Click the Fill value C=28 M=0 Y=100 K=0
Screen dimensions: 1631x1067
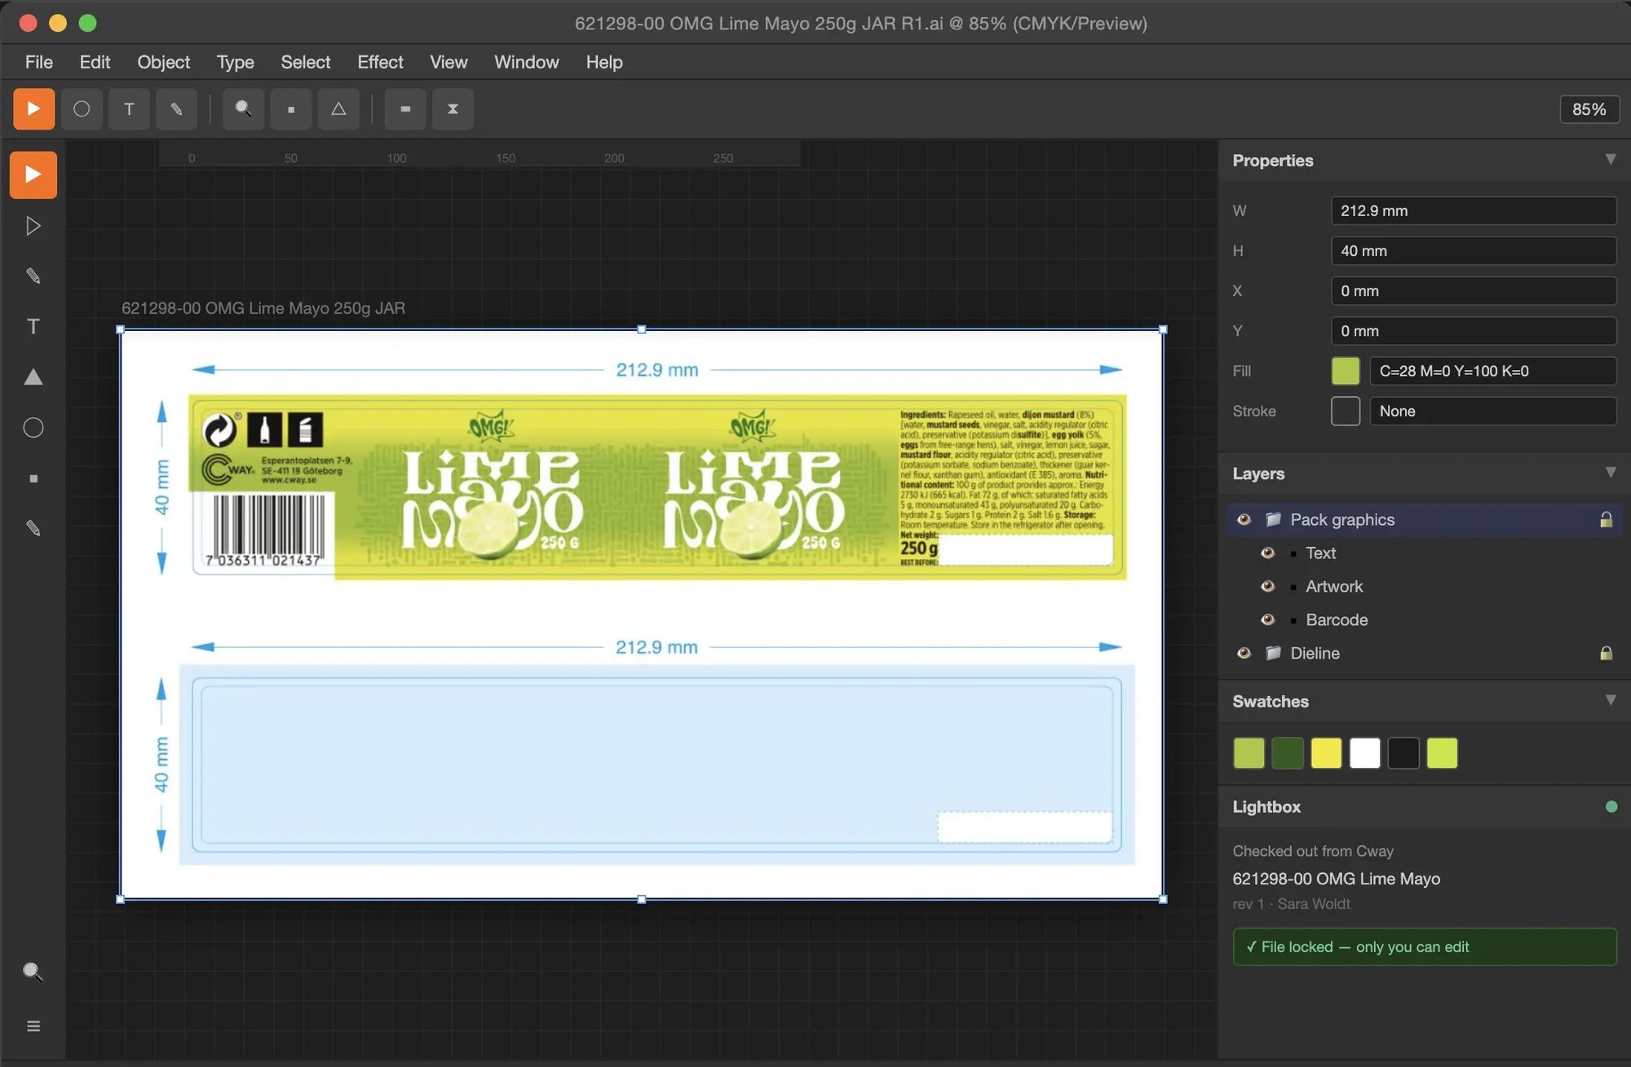click(x=1493, y=371)
